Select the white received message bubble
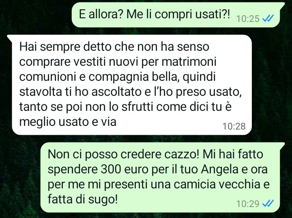 coord(129,85)
